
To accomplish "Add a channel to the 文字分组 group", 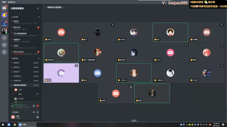I will pos(39,17).
